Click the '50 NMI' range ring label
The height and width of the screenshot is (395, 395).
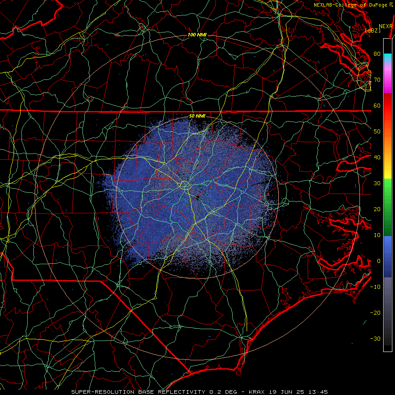(197, 116)
